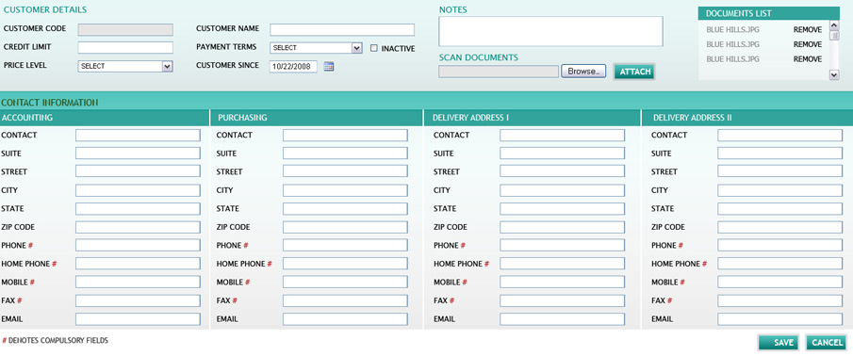
Task: Click the Contact Information heading
Action: point(50,102)
